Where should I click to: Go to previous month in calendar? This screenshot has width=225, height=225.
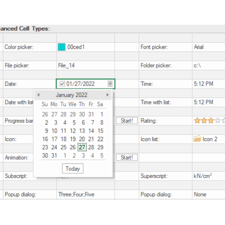point(38,95)
